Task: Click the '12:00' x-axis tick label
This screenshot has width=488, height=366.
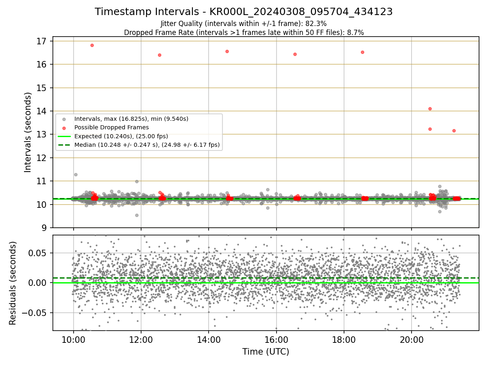Action: (141, 340)
